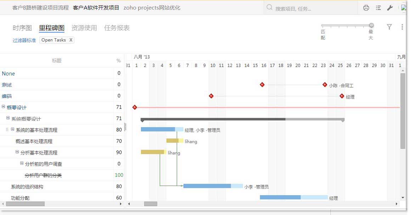The height and width of the screenshot is (215, 414).
Task: Click the 测试 end diamond near 小陈
Action: point(325,85)
